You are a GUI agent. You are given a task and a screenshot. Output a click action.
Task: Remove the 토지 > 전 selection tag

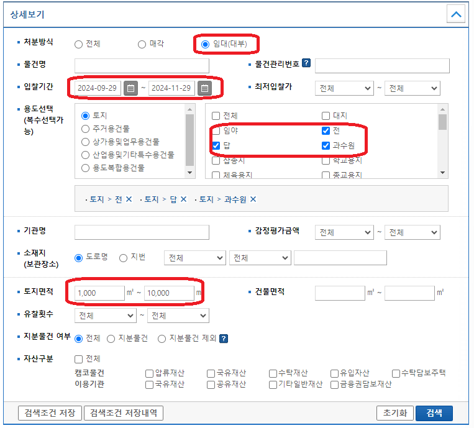click(x=129, y=199)
